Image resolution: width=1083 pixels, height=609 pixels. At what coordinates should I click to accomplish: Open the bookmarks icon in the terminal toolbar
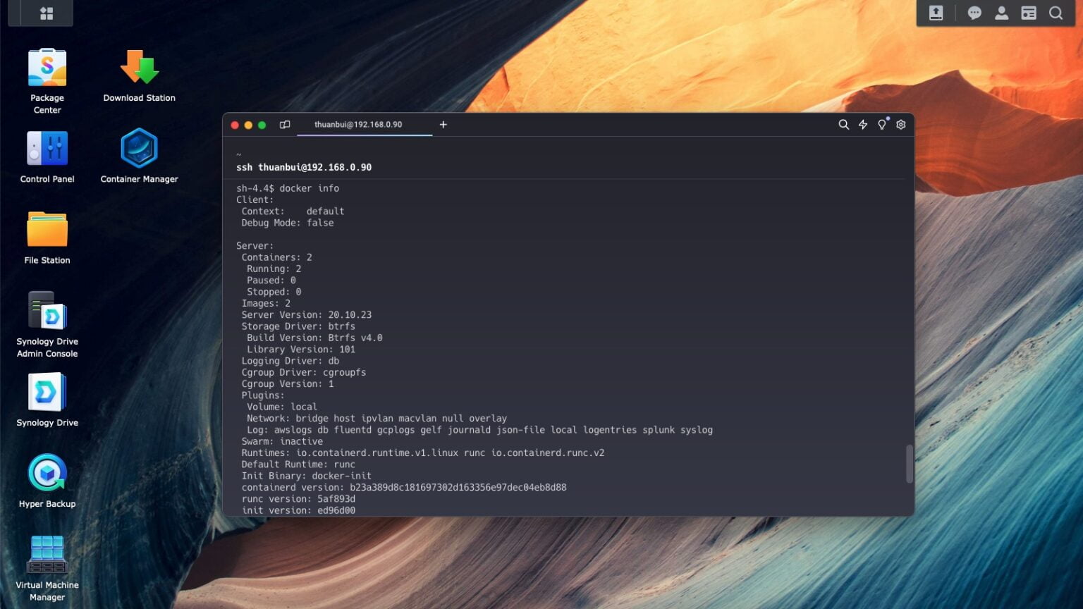(284, 124)
